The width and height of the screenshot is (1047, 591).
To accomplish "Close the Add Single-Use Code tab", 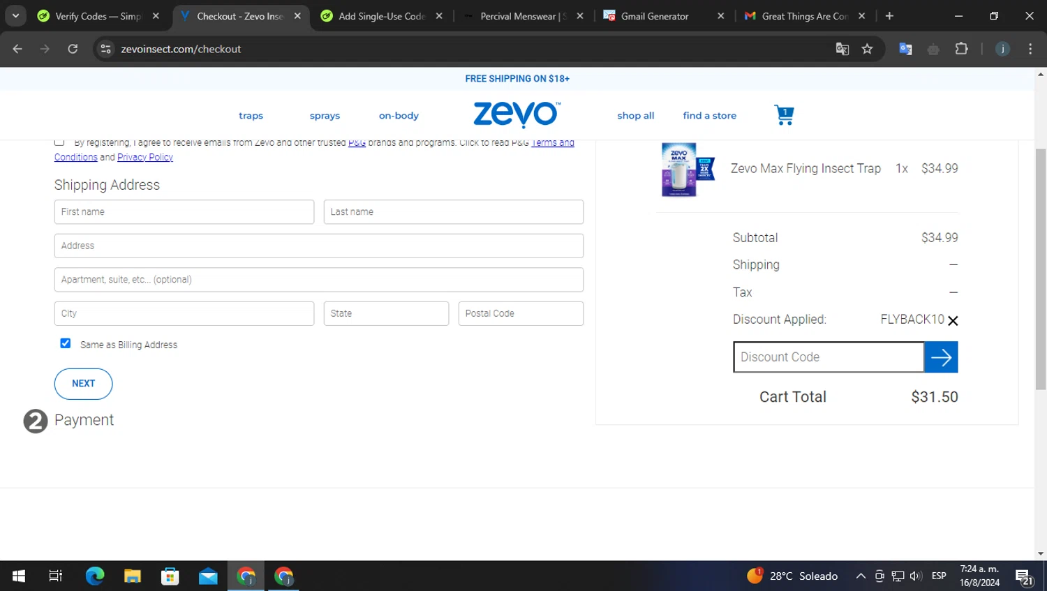I will click(438, 16).
